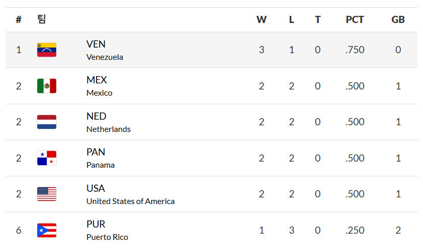The height and width of the screenshot is (248, 423).
Task: Click the Netherlands flag icon
Action: (x=46, y=122)
